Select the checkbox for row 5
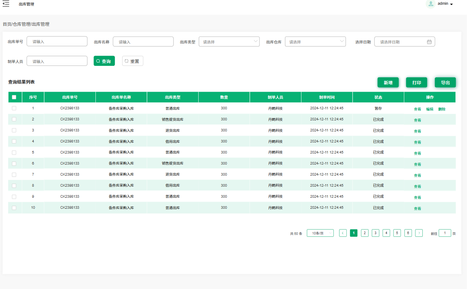The width and height of the screenshot is (468, 289). (14, 152)
